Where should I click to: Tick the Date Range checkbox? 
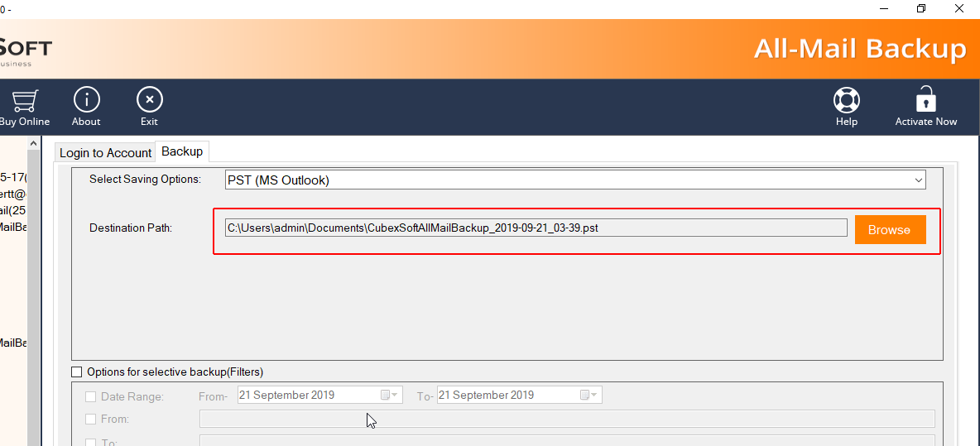point(91,397)
